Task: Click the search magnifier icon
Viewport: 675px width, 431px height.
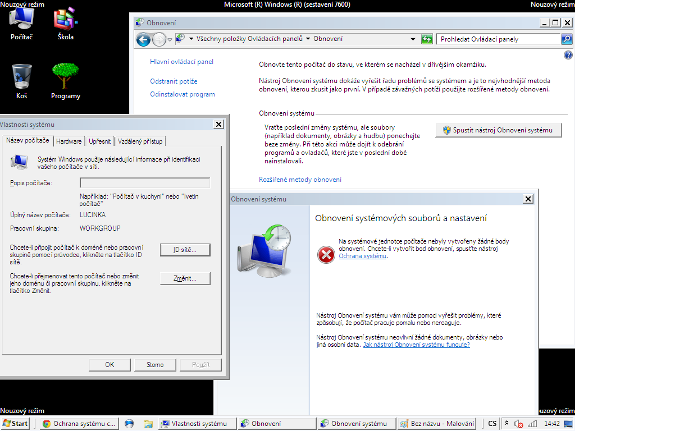Action: click(x=567, y=39)
